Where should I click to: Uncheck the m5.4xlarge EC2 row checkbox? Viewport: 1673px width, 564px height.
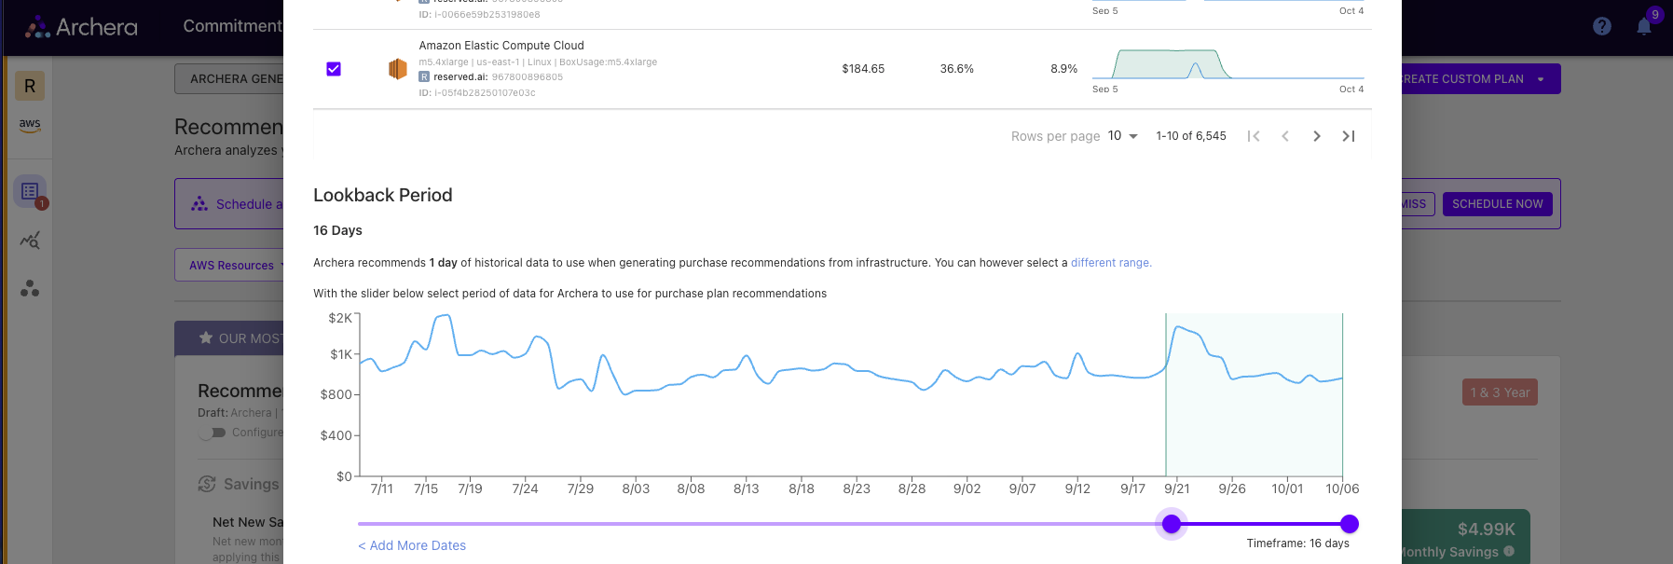point(334,69)
